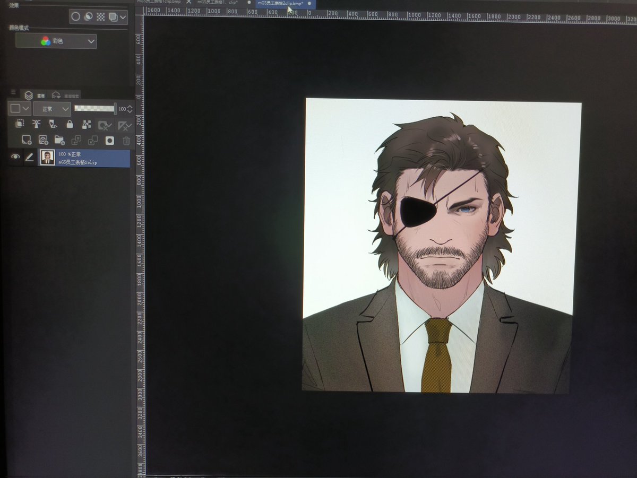Open the 彩色 color mode dropdown

click(x=56, y=41)
